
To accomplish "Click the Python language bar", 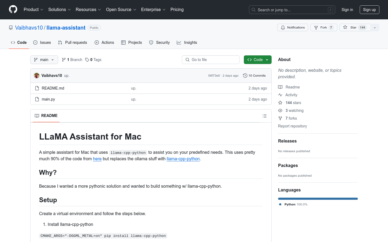I will (x=318, y=199).
